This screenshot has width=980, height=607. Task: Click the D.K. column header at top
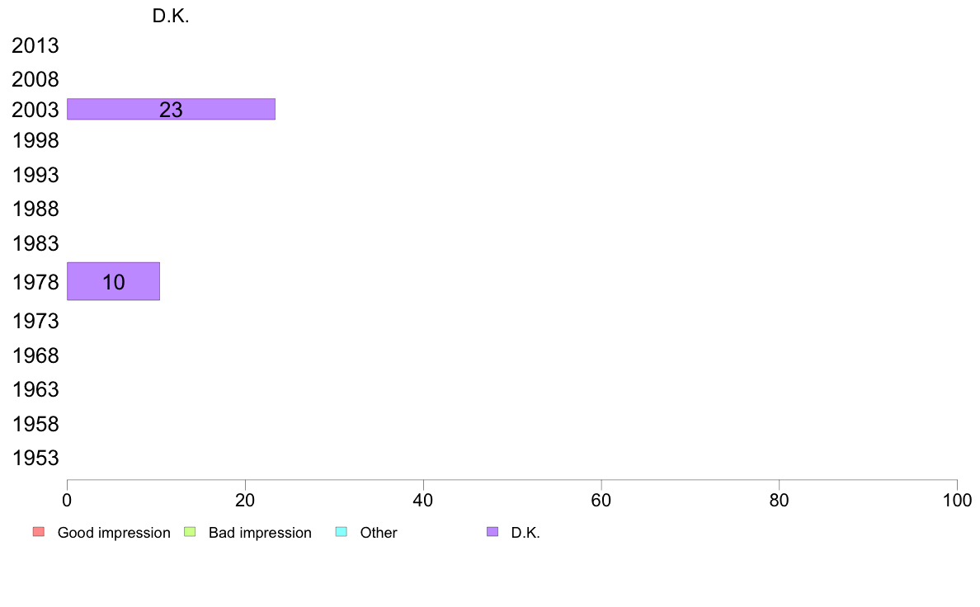point(171,16)
